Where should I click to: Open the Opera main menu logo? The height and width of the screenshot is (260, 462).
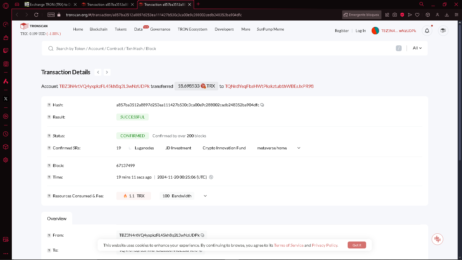pos(5,5)
